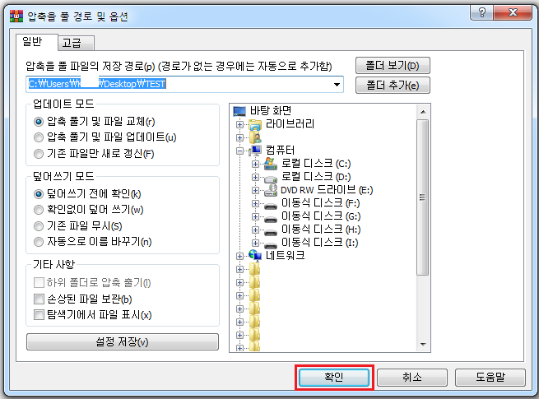539x399 pixels.
Task: Click the help question mark icon in title bar
Action: [482, 12]
